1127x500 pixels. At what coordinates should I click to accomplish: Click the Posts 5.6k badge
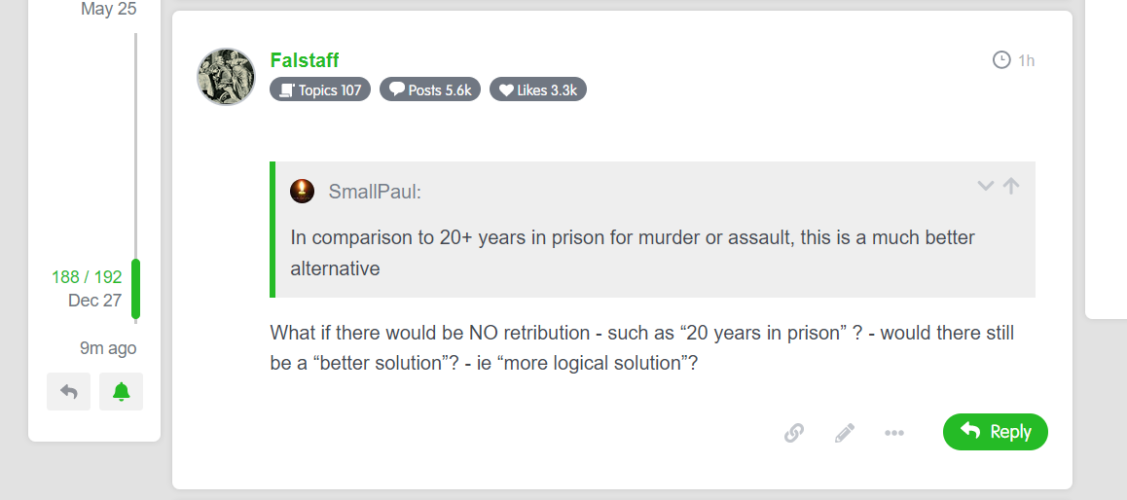pyautogui.click(x=430, y=90)
